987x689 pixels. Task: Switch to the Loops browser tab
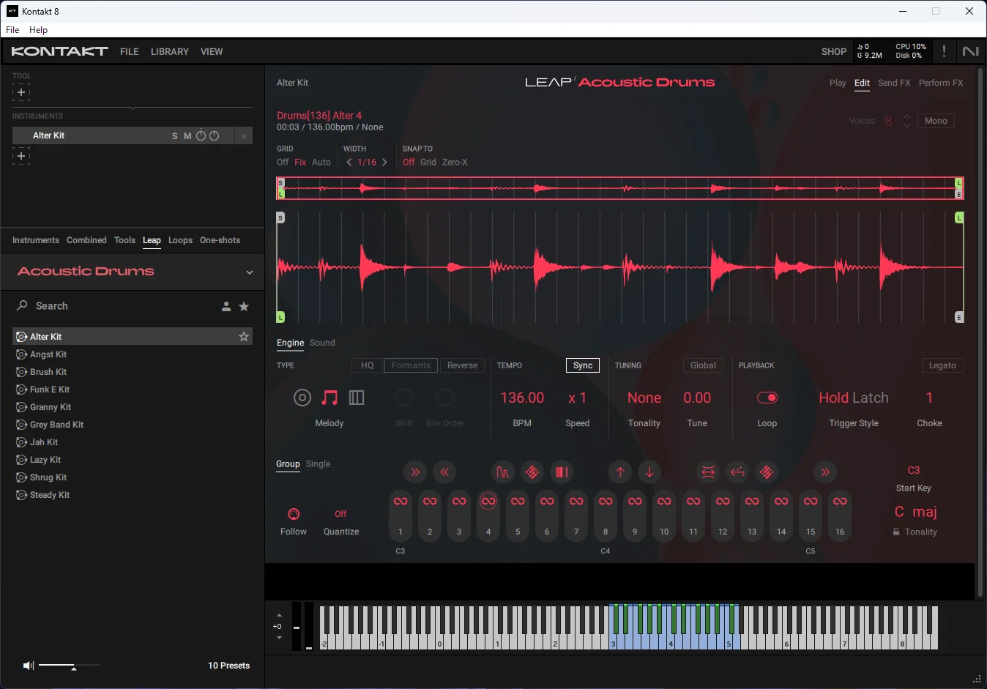click(180, 240)
